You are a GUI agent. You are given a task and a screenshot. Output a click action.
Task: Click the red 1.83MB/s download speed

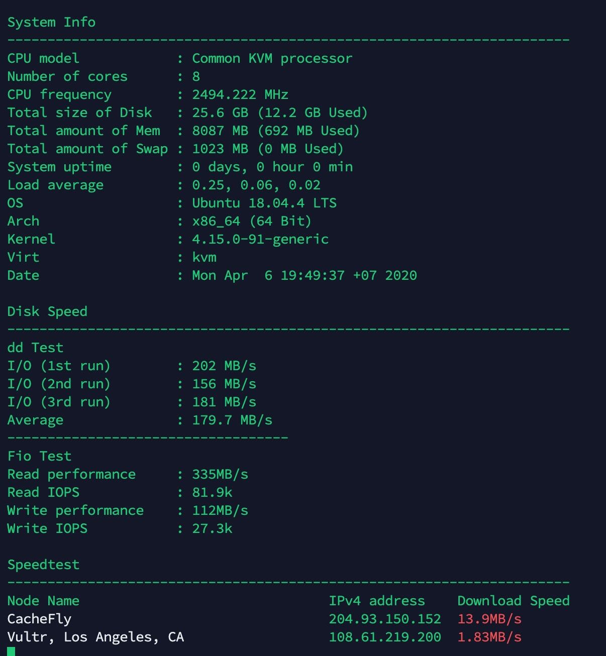pyautogui.click(x=489, y=637)
